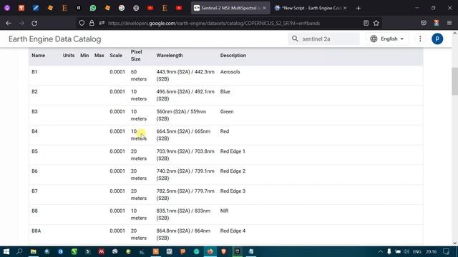Click scrollbar down arrow

point(455,243)
